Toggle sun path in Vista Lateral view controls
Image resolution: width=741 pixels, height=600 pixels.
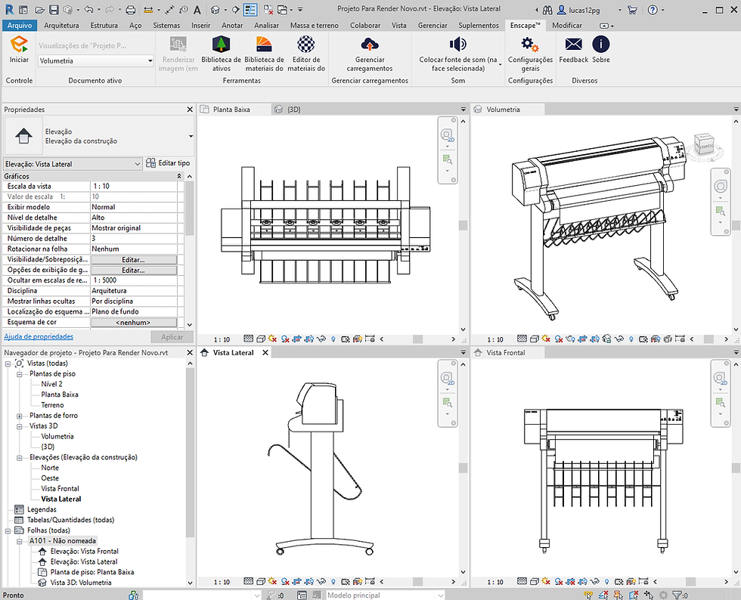[x=271, y=582]
